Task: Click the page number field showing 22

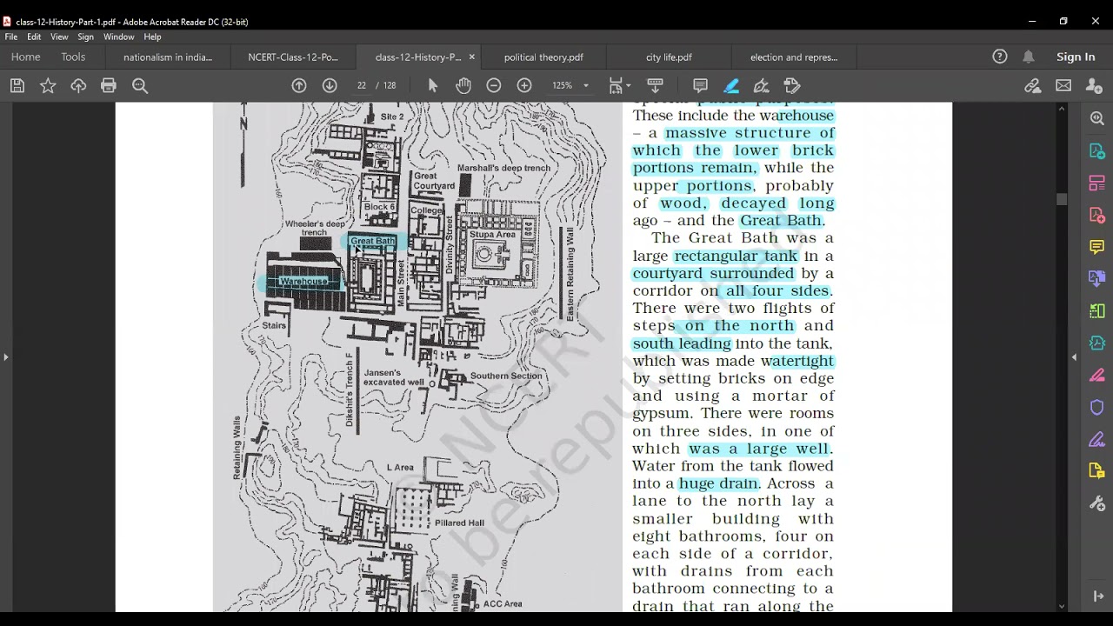Action: click(362, 85)
